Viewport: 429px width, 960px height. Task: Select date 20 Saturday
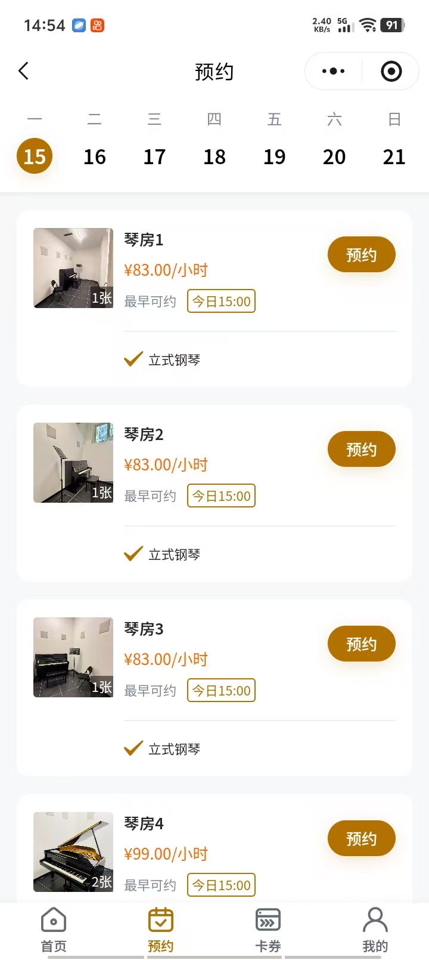[x=334, y=156]
